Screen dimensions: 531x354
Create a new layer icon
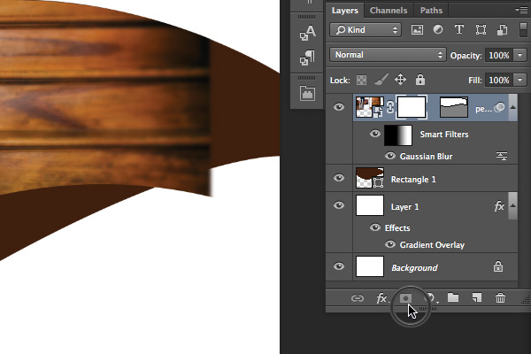tap(477, 297)
